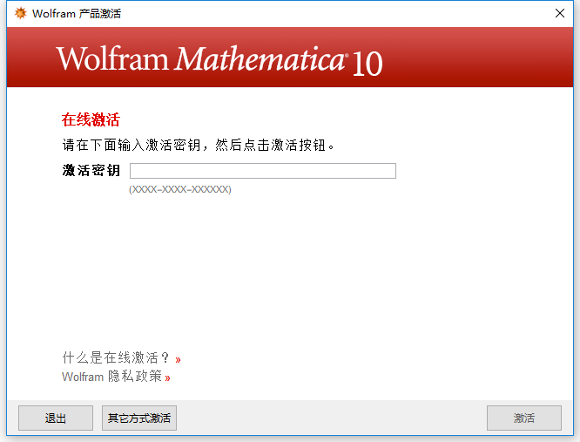The height and width of the screenshot is (442, 580).
Task: Click the red arrow after Wolfram 隐私政策
Action: (x=167, y=378)
